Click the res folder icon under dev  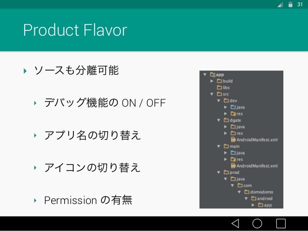233,114
